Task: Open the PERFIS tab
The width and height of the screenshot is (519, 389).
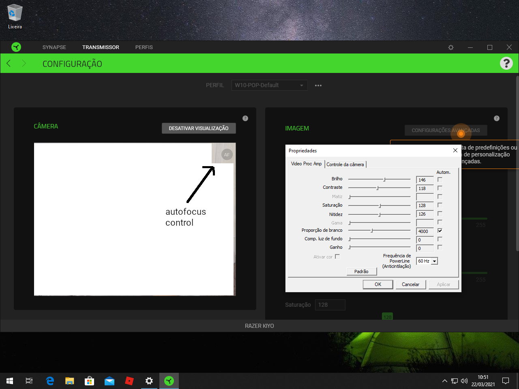Action: 144,47
